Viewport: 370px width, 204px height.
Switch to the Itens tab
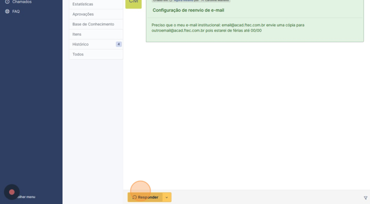77,35
